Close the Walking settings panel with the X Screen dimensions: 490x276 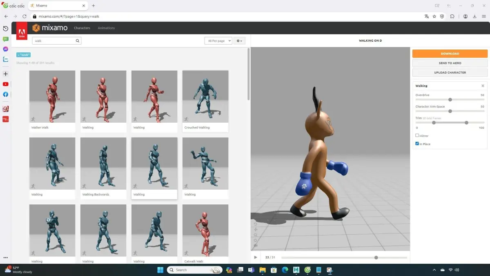483,86
